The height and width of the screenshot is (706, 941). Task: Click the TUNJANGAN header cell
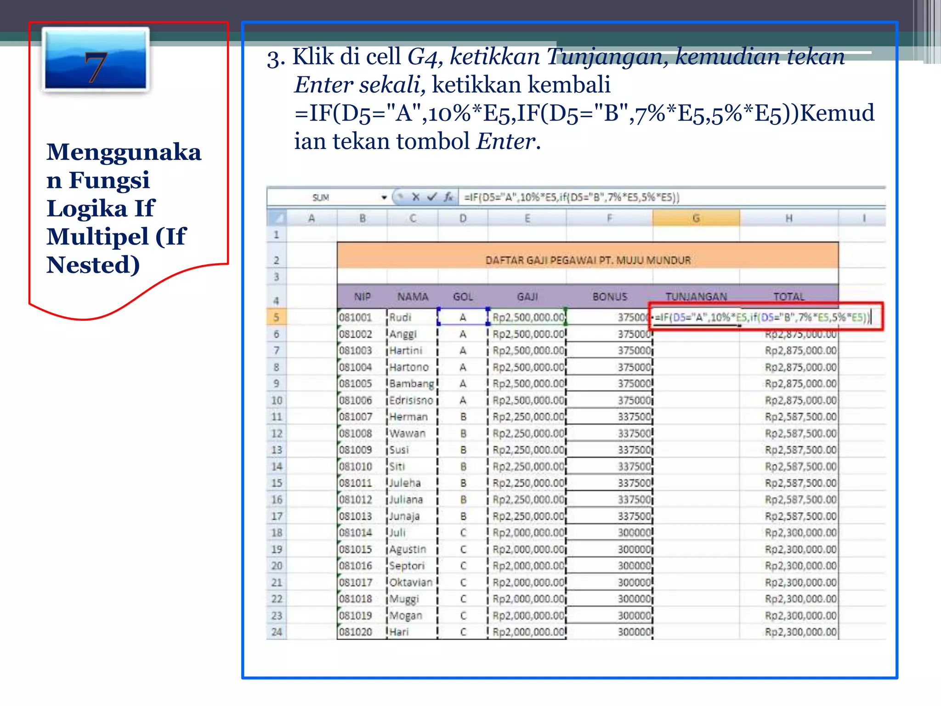pos(696,297)
